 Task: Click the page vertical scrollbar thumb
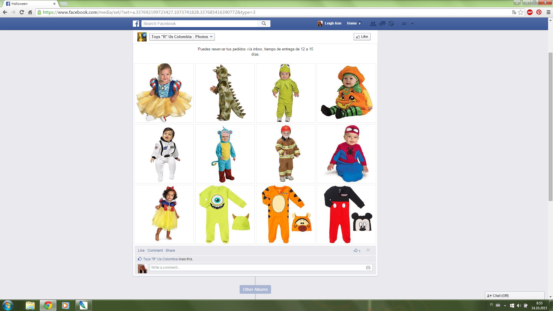pos(550,127)
